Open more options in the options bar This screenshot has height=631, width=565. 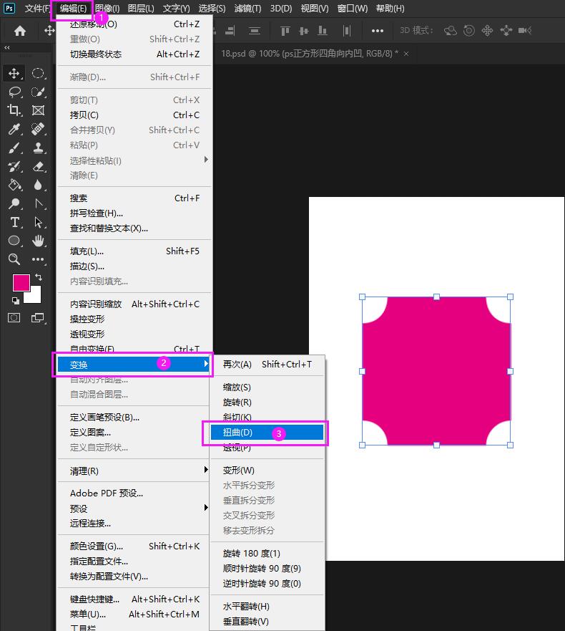pos(378,31)
